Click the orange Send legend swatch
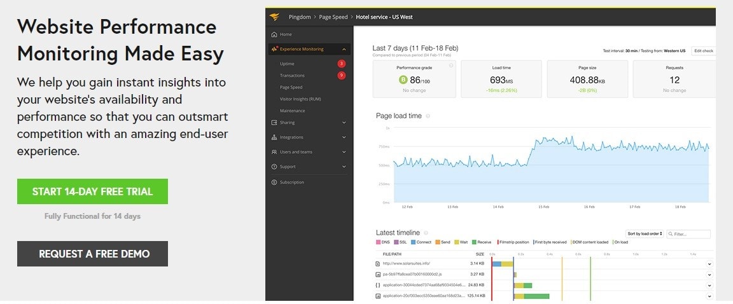This screenshot has width=733, height=304. [x=438, y=242]
